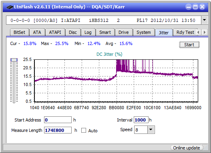Select the Disc tab

[73, 32]
